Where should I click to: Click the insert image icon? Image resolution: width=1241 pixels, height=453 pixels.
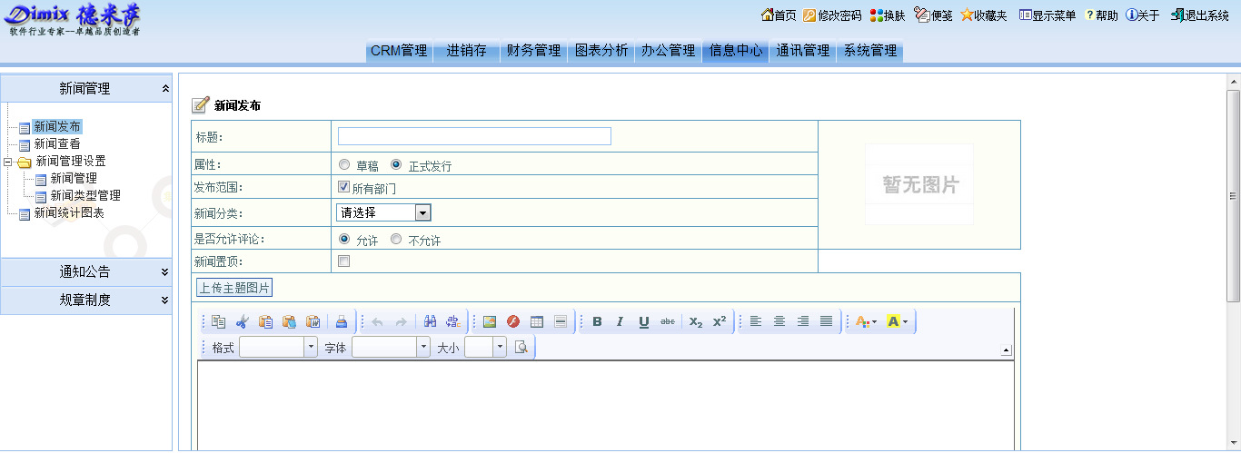tap(490, 321)
